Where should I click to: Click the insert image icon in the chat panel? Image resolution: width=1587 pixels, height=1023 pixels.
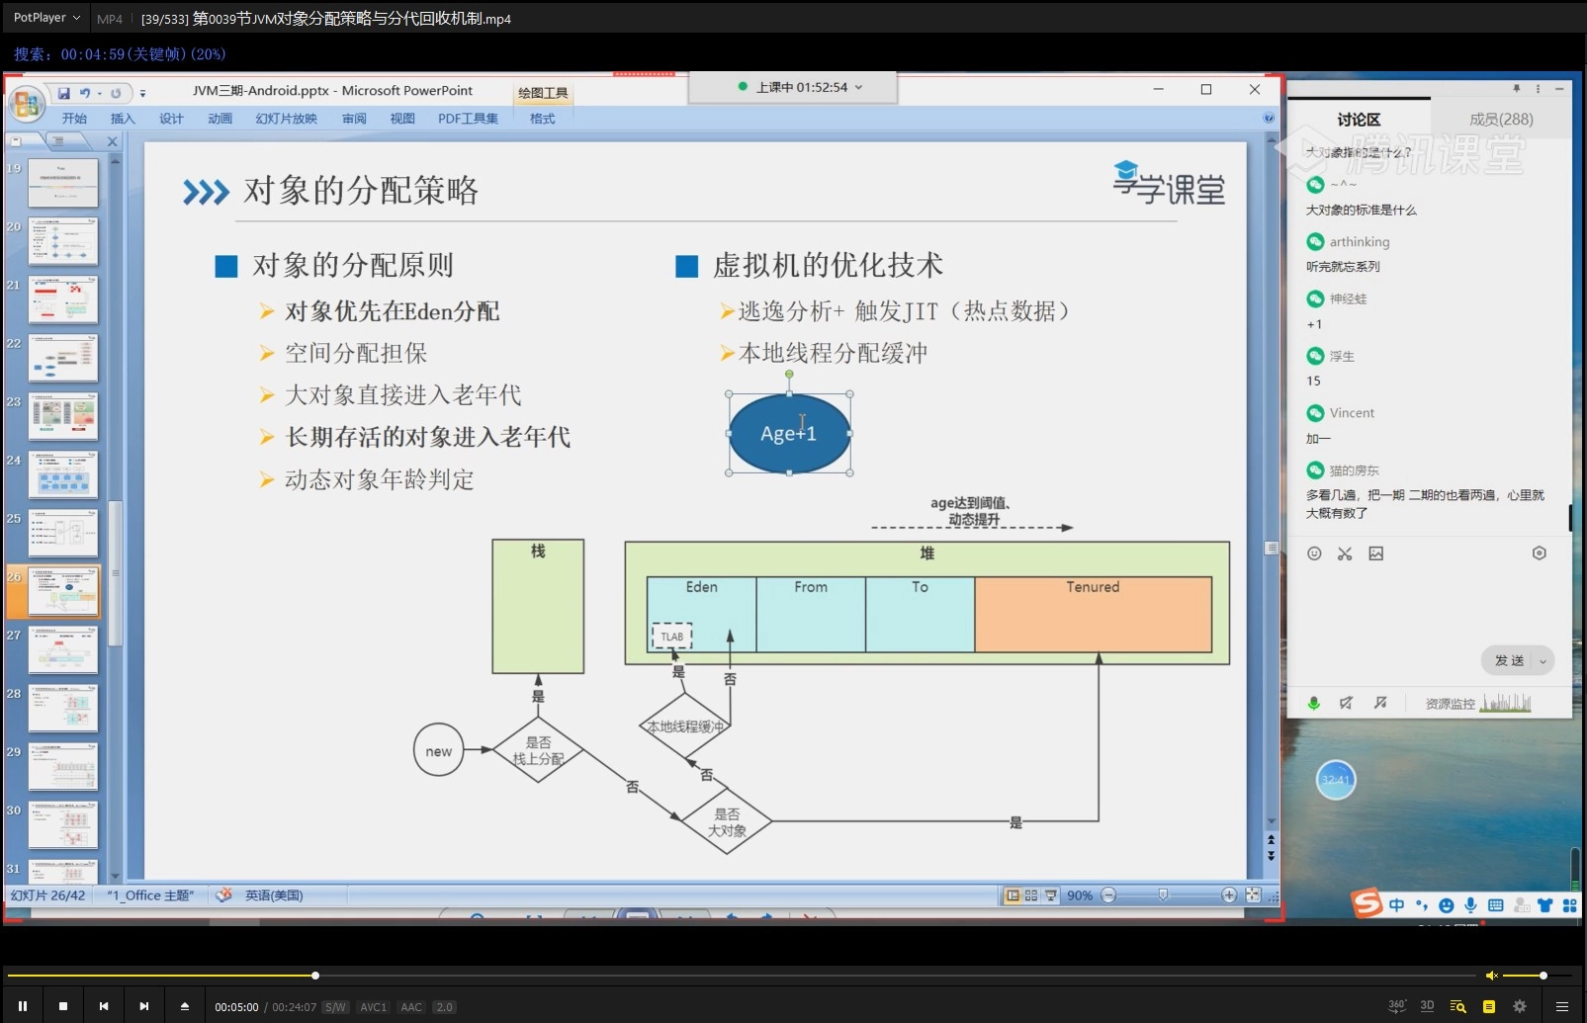[1377, 554]
